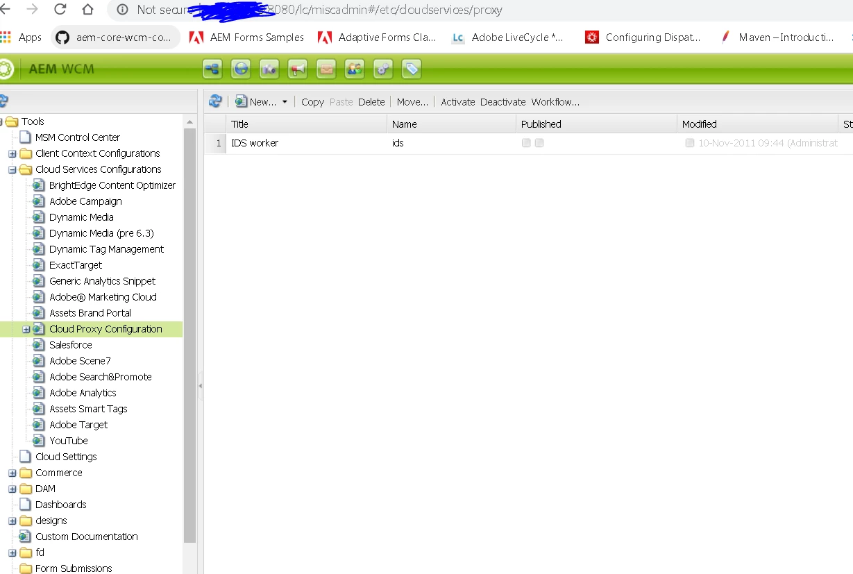Expand Client Context Configurations folder

[12, 153]
